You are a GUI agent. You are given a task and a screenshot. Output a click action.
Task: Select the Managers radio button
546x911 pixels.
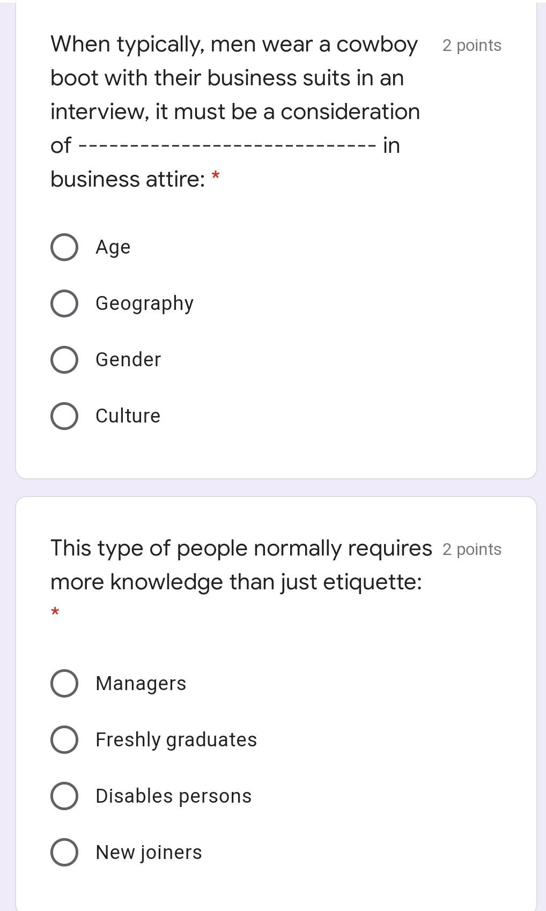click(x=64, y=684)
